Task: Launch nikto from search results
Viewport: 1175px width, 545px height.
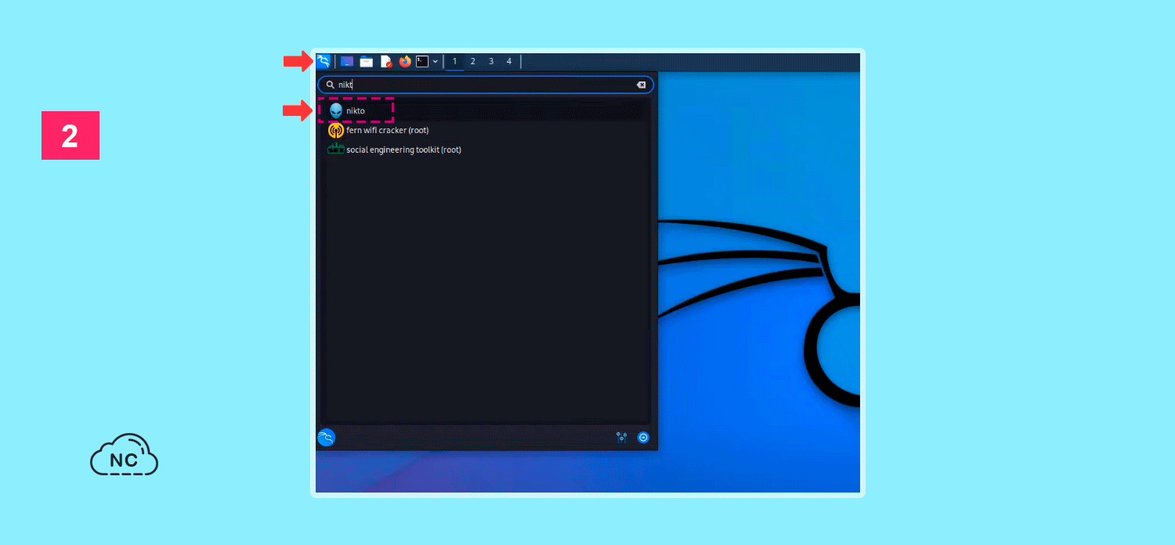Action: pos(486,111)
